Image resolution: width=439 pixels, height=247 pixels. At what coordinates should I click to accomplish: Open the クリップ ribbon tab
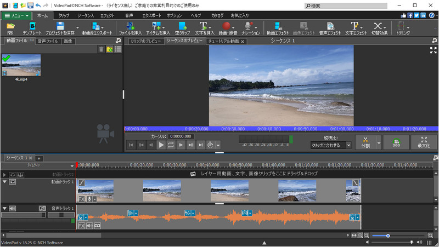coord(64,16)
